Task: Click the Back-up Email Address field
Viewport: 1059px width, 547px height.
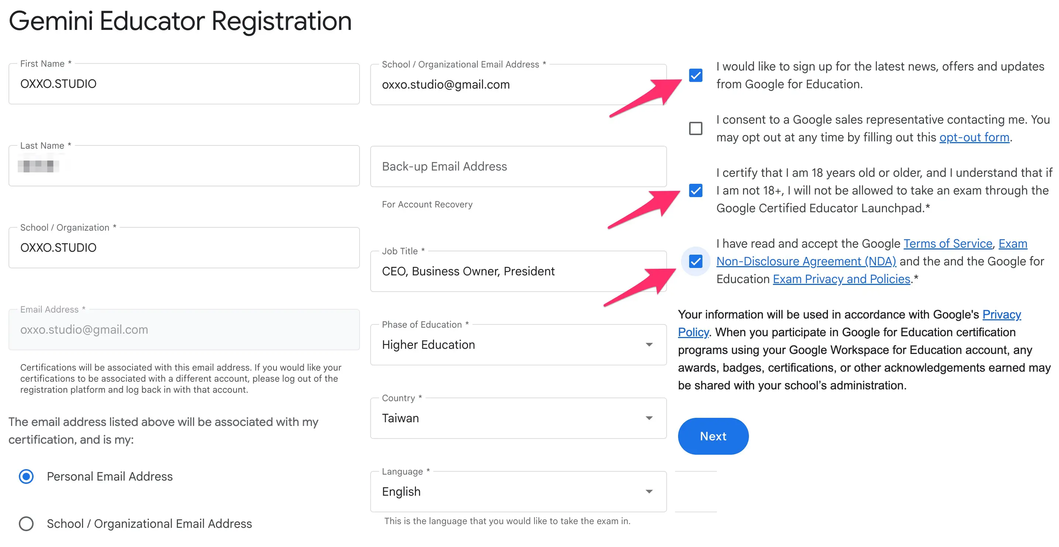Action: click(518, 166)
